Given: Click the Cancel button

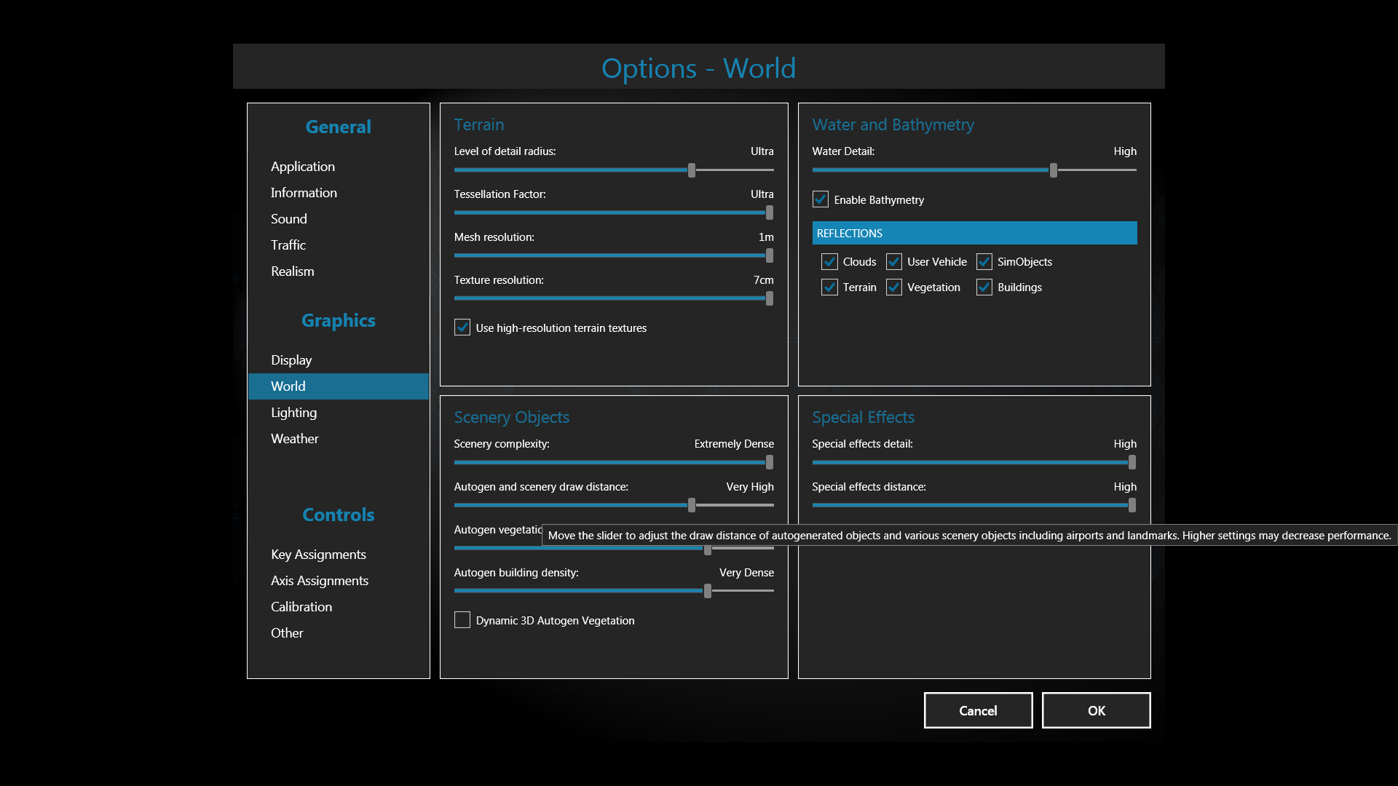Looking at the screenshot, I should (x=978, y=710).
